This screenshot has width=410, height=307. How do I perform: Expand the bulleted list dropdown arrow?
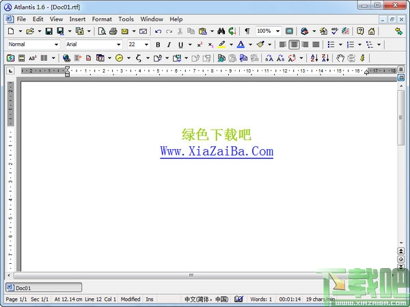[x=340, y=44]
